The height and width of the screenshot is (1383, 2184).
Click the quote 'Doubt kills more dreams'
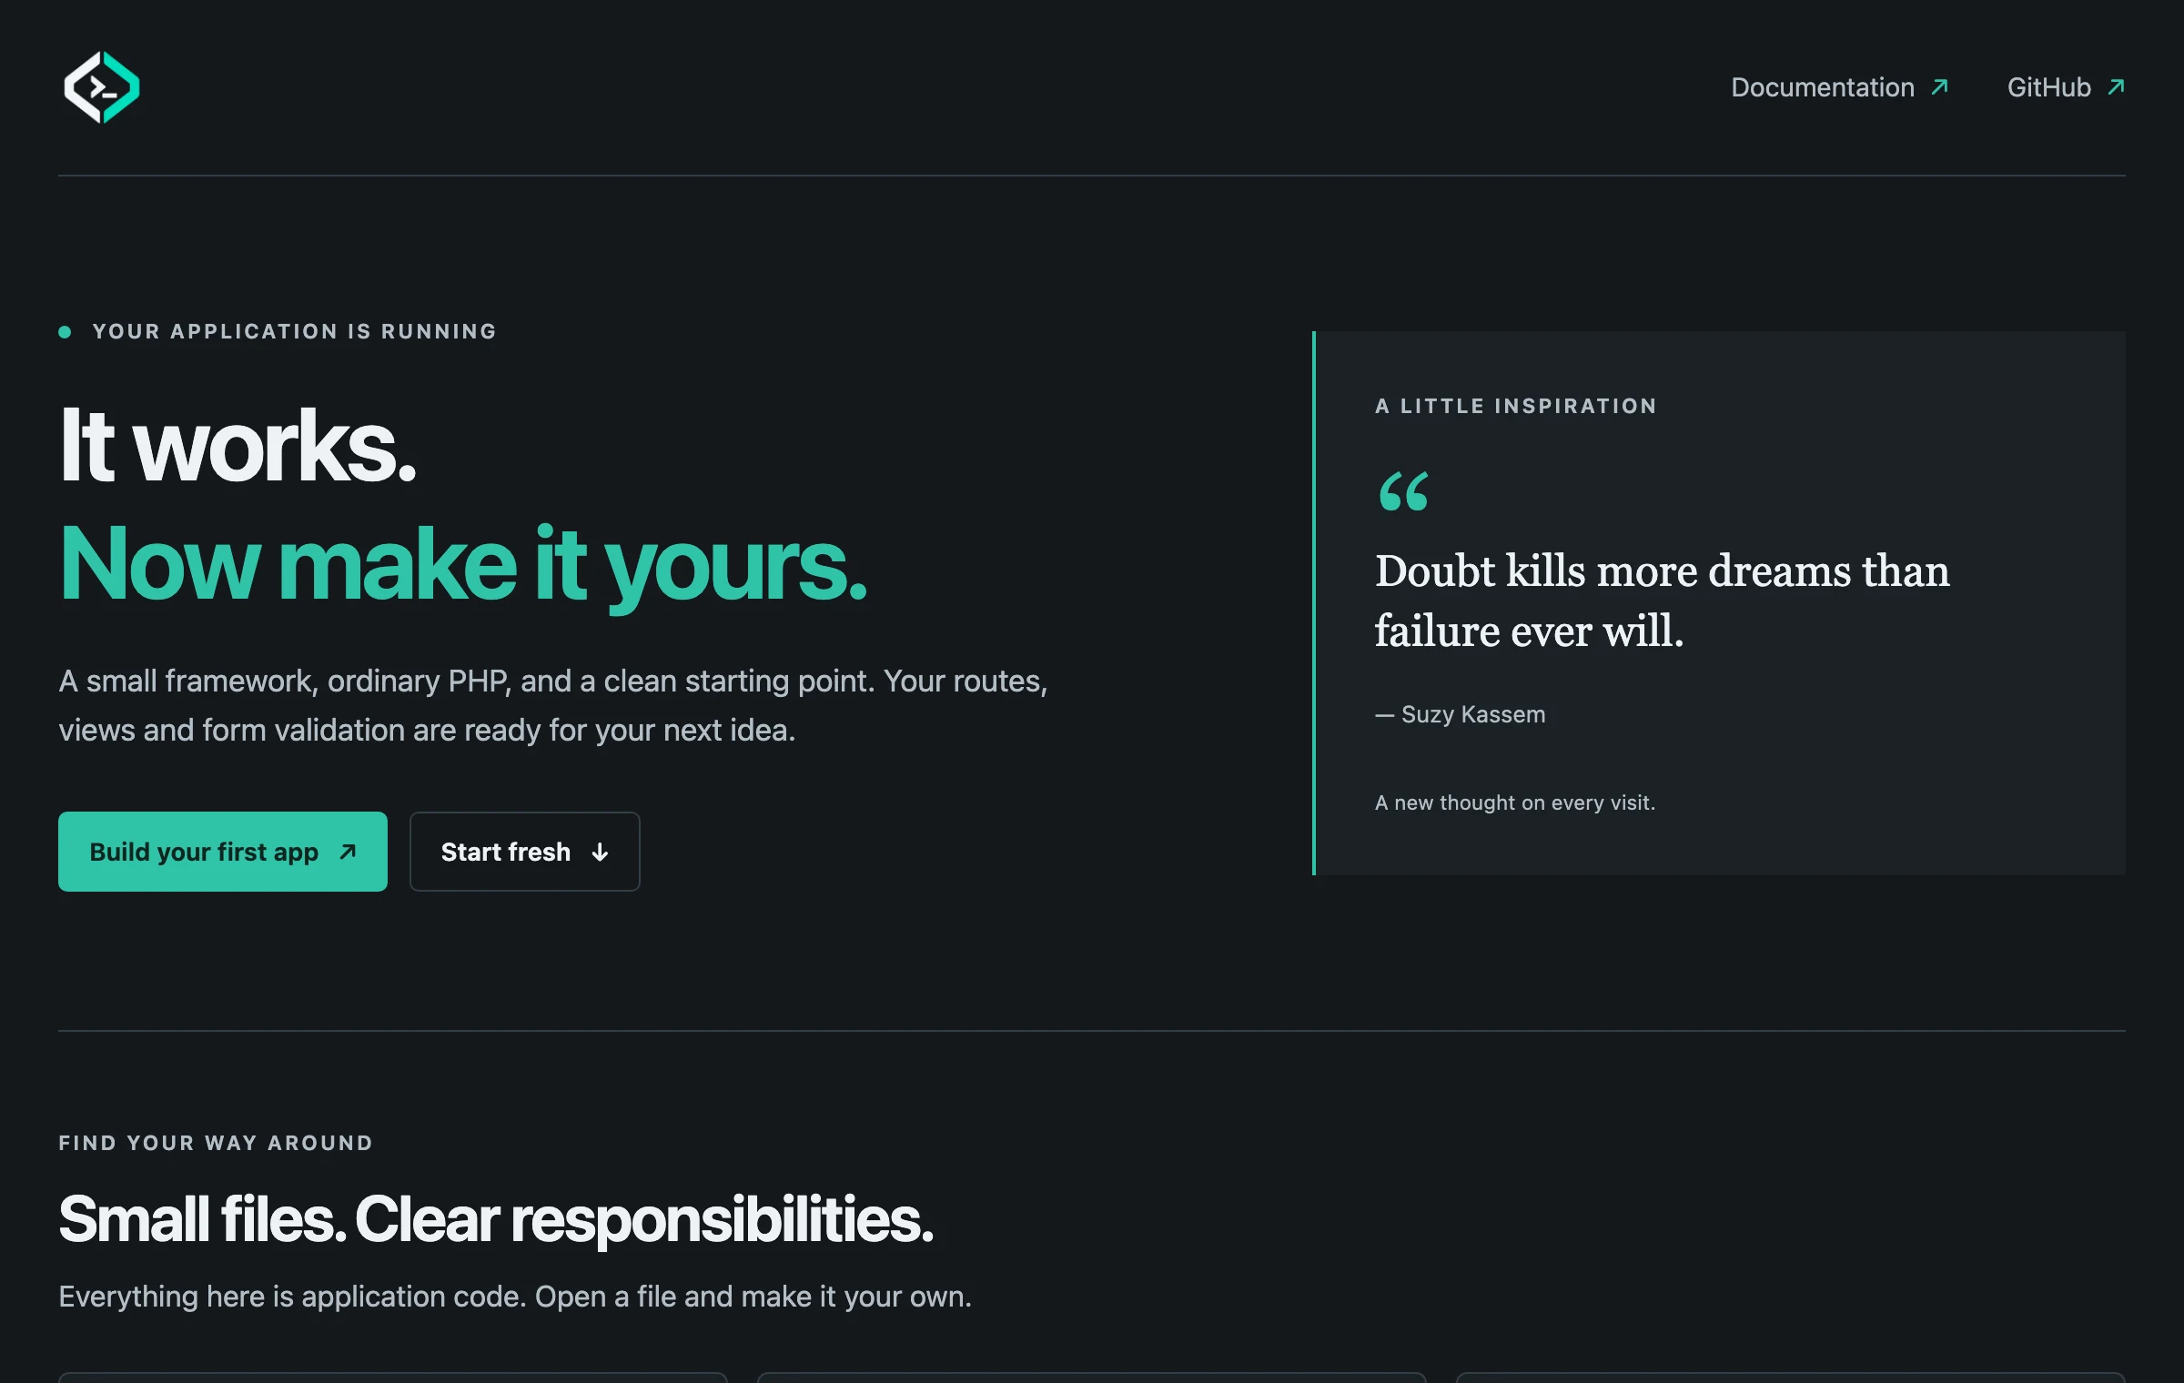click(1662, 601)
